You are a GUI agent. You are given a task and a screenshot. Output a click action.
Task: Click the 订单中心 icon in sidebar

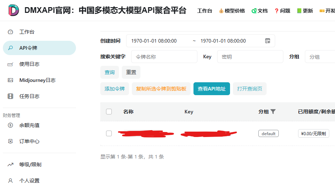point(10,141)
